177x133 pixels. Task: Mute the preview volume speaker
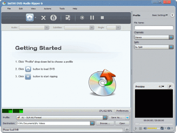145,128
